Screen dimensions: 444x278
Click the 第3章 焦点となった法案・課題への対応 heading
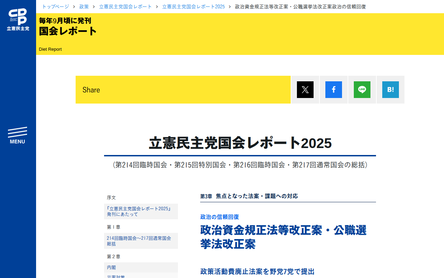[249, 196]
